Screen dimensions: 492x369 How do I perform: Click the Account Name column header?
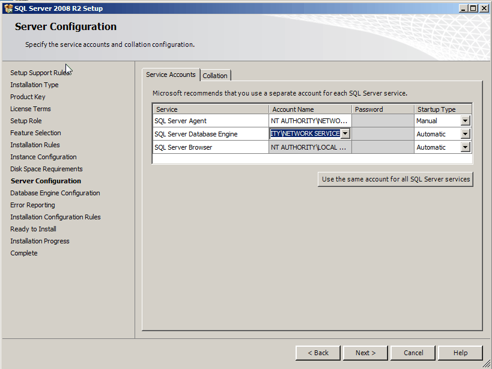(x=311, y=109)
